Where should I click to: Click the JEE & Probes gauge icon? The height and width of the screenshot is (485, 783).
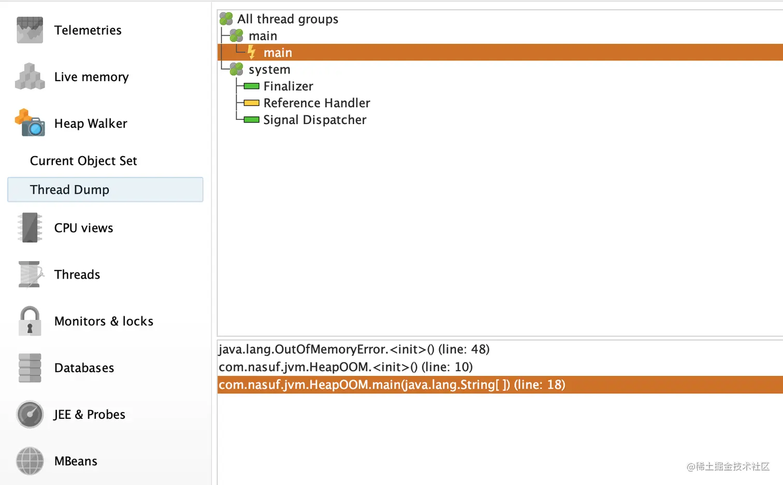[x=30, y=414]
